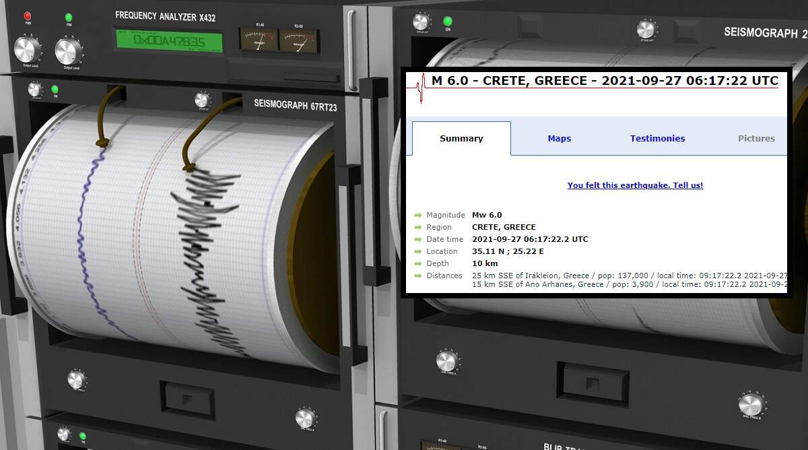This screenshot has height=450, width=808.
Task: Click the green arrow beside Distances
Action: click(x=417, y=276)
